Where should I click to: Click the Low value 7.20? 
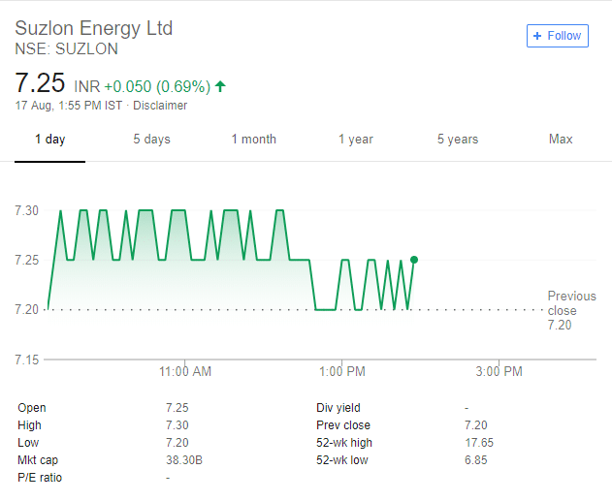click(x=177, y=443)
